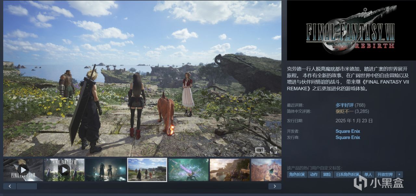416x196 pixels.
Task: Click the recent review count (768)
Action: pyautogui.click(x=360, y=105)
